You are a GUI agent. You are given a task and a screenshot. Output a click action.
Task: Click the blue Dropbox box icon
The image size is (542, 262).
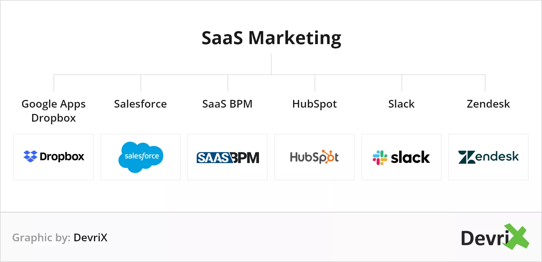click(30, 156)
